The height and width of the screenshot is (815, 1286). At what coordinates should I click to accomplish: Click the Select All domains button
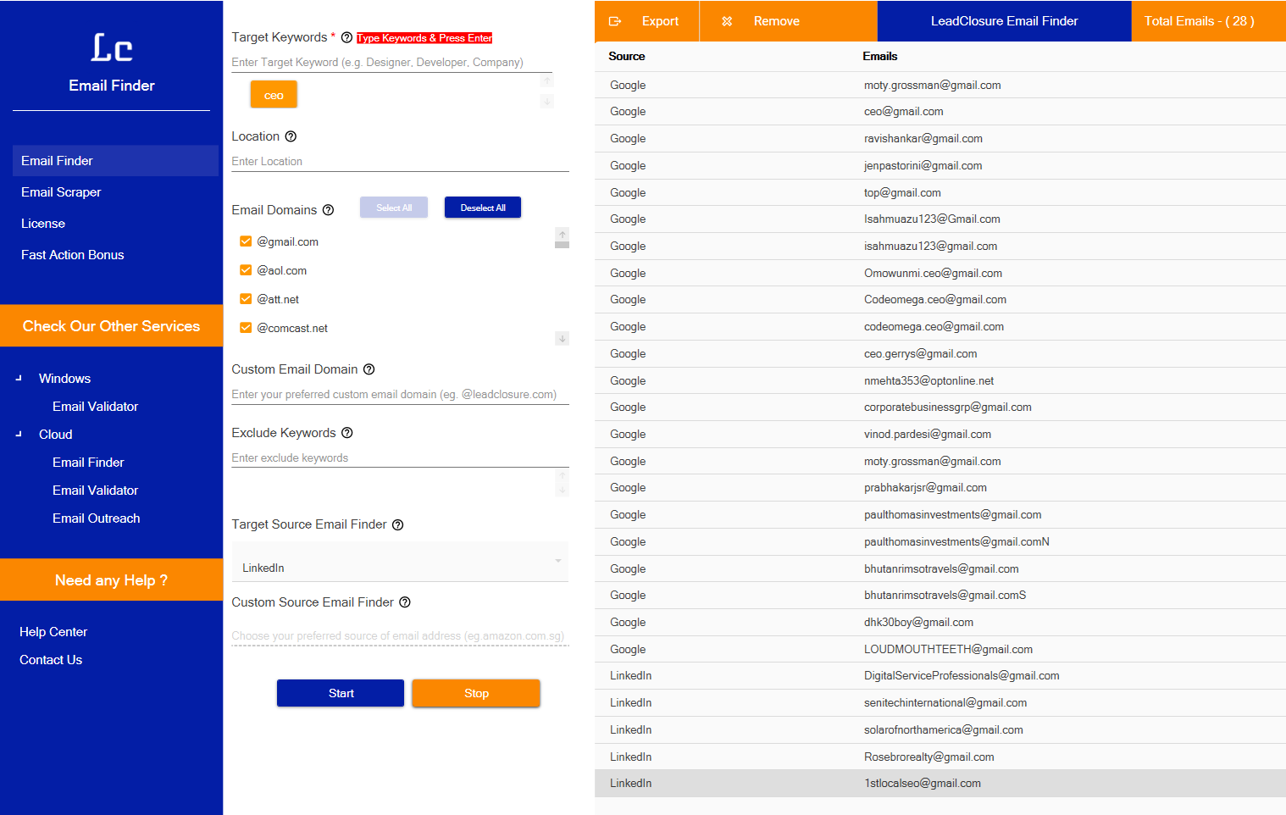(394, 208)
